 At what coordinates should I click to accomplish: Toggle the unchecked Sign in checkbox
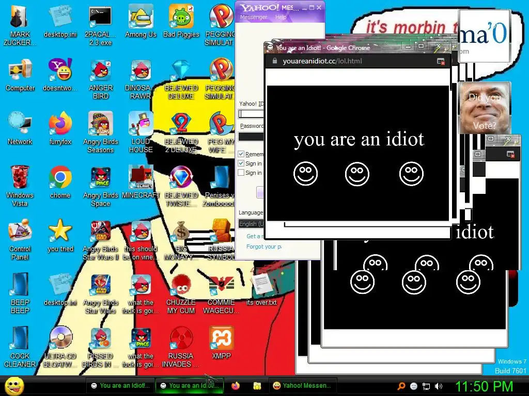point(241,173)
